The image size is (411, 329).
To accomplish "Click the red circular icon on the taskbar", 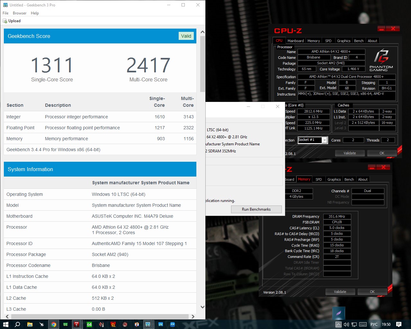I will [x=125, y=324].
